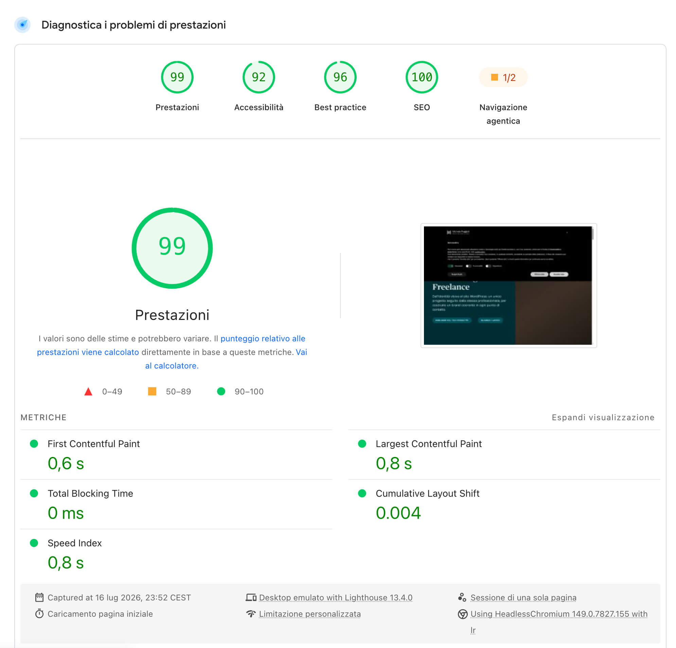Click the green dot beside First Contentful Paint
Screen dimensions: 676x648
pyautogui.click(x=34, y=444)
